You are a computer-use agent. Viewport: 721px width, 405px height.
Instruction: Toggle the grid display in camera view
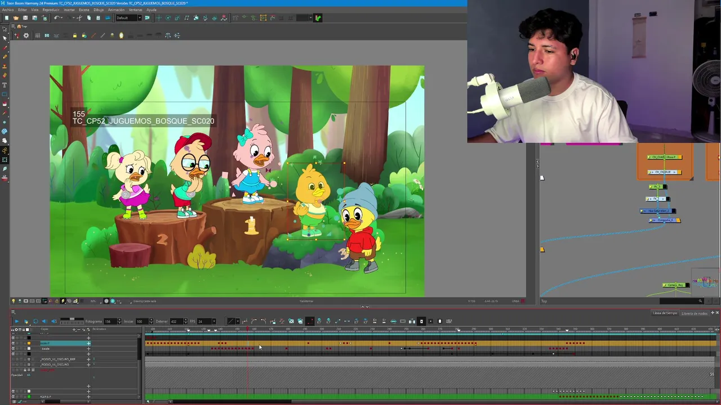pos(37,35)
